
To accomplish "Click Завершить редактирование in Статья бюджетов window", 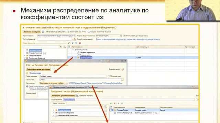I will 38,69.
